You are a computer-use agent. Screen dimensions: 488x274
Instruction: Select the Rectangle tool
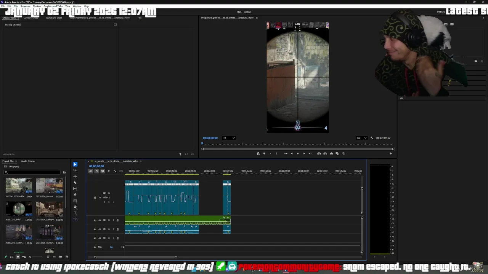tap(75, 201)
